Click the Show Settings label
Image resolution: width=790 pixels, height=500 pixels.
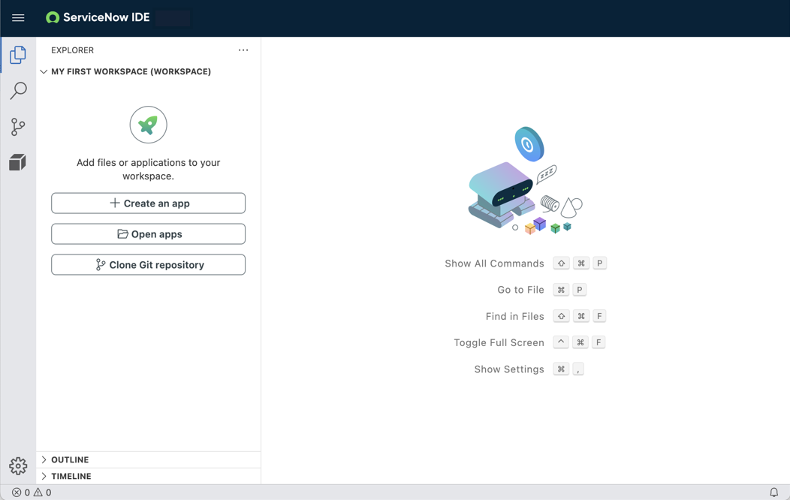(x=509, y=369)
